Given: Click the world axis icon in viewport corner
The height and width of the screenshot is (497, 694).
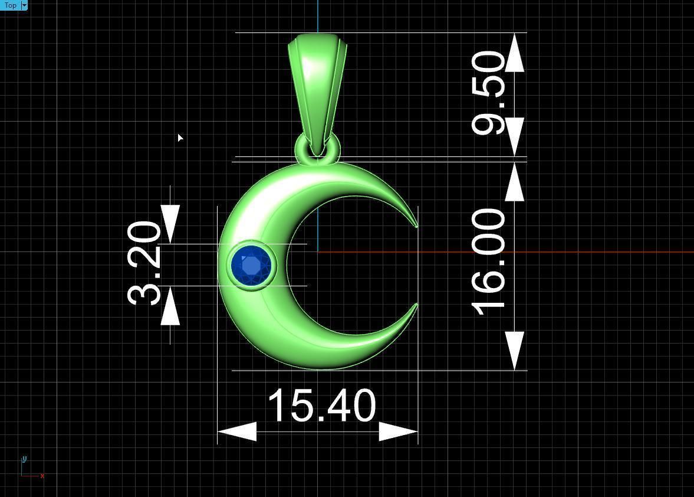Looking at the screenshot, I should (x=32, y=467).
